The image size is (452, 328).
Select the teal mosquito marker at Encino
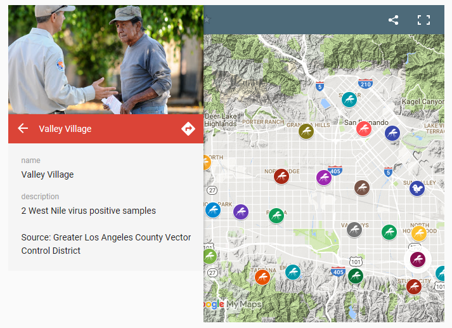pos(293,272)
